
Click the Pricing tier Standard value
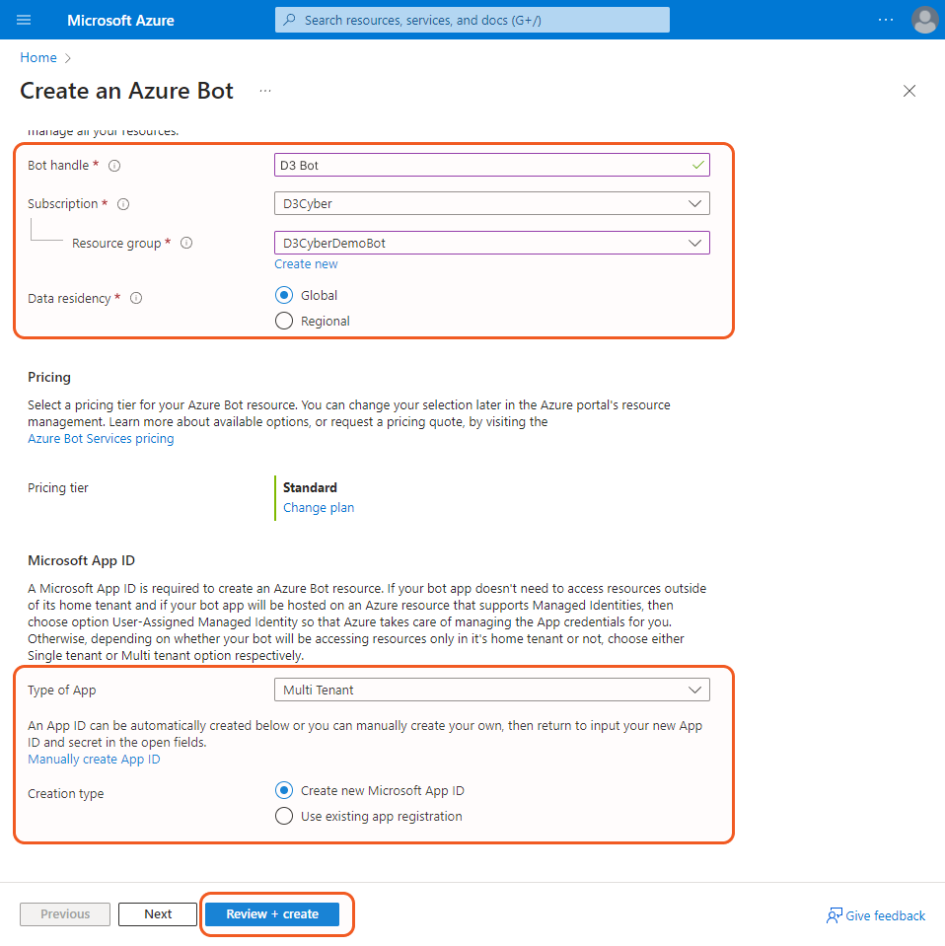[x=310, y=487]
